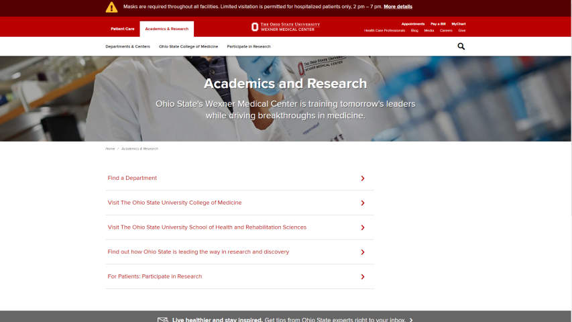Click arrow beside Visit College of Medicine row

tap(363, 203)
